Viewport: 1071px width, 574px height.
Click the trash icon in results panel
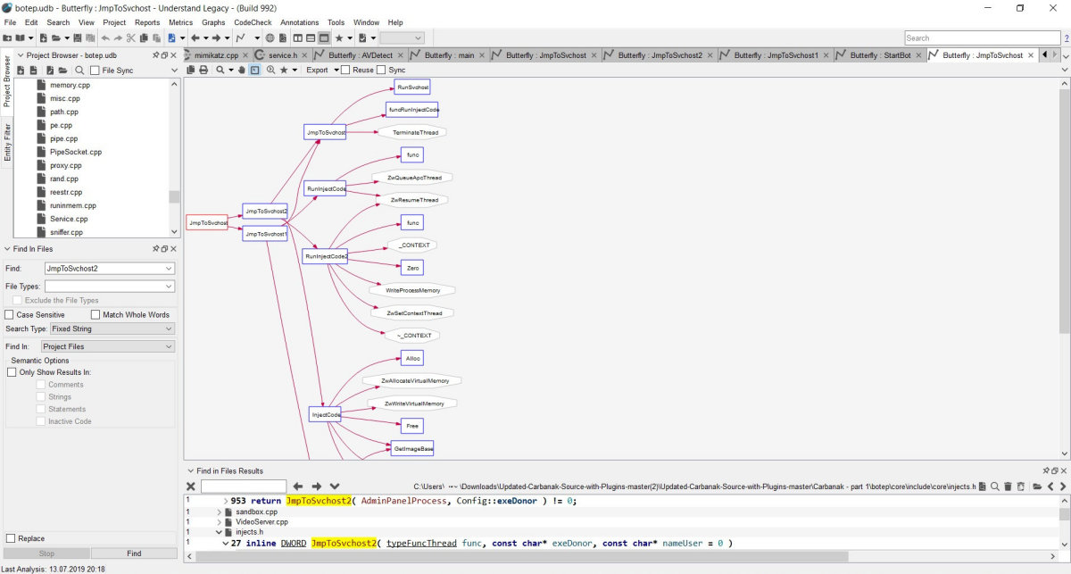[x=1008, y=487]
